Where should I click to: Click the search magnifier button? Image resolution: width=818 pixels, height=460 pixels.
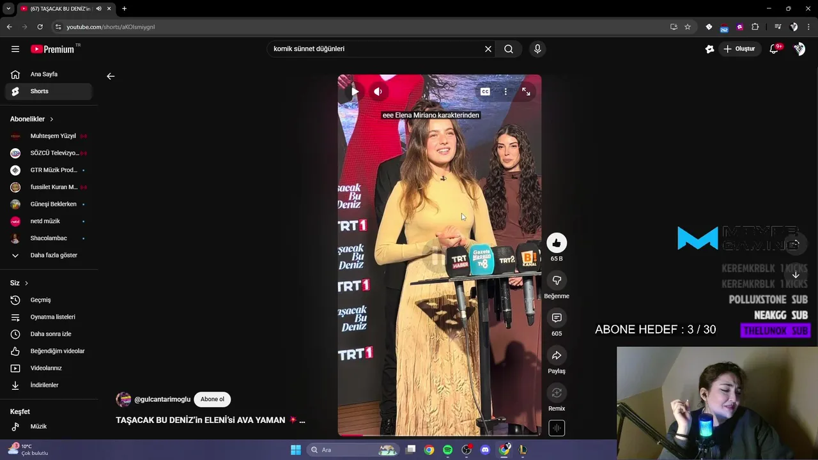[x=509, y=49]
